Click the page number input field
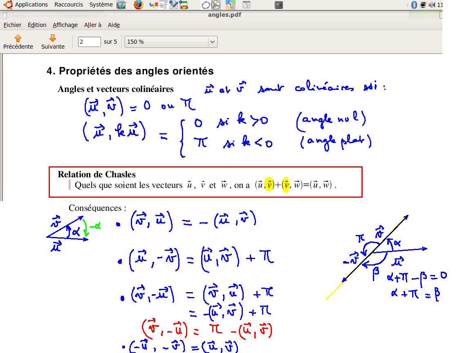Image resolution: width=471 pixels, height=353 pixels. (x=89, y=42)
